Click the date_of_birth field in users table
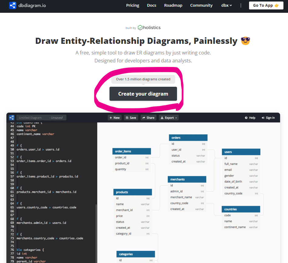The image size is (288, 263). tap(241, 182)
